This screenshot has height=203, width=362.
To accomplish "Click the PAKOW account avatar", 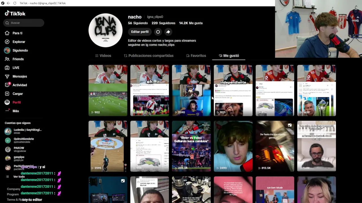I will coord(8,149).
